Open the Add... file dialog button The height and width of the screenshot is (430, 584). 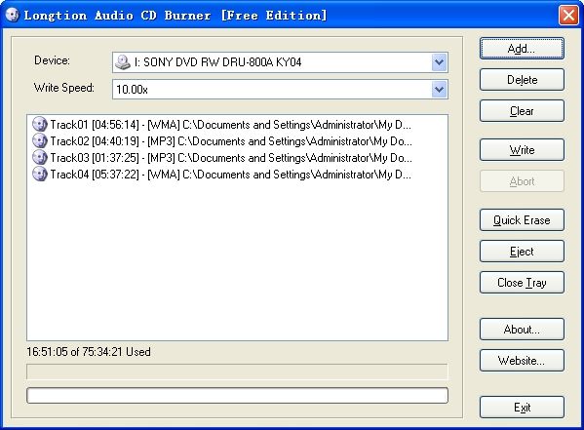[x=522, y=49]
